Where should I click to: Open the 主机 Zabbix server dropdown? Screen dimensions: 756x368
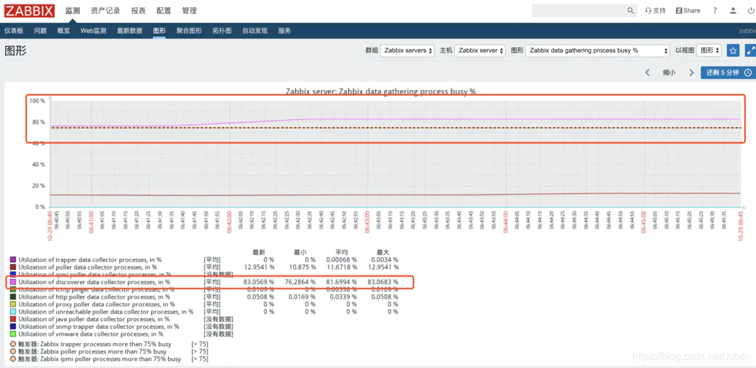pyautogui.click(x=480, y=50)
